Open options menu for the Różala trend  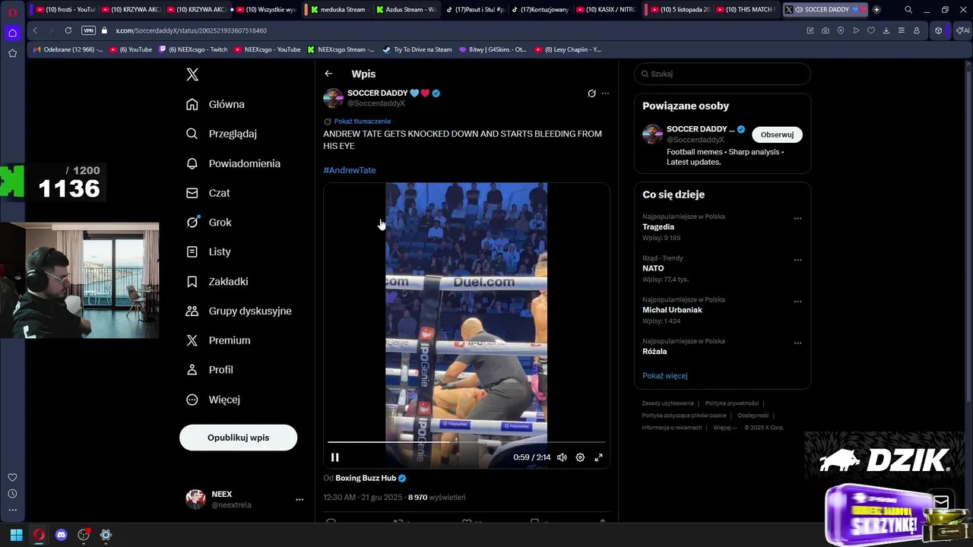pyautogui.click(x=797, y=343)
